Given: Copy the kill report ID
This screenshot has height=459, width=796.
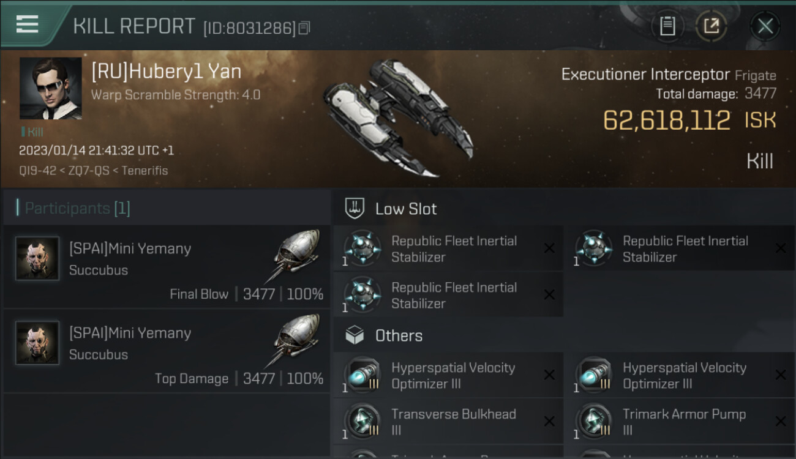Looking at the screenshot, I should 304,28.
